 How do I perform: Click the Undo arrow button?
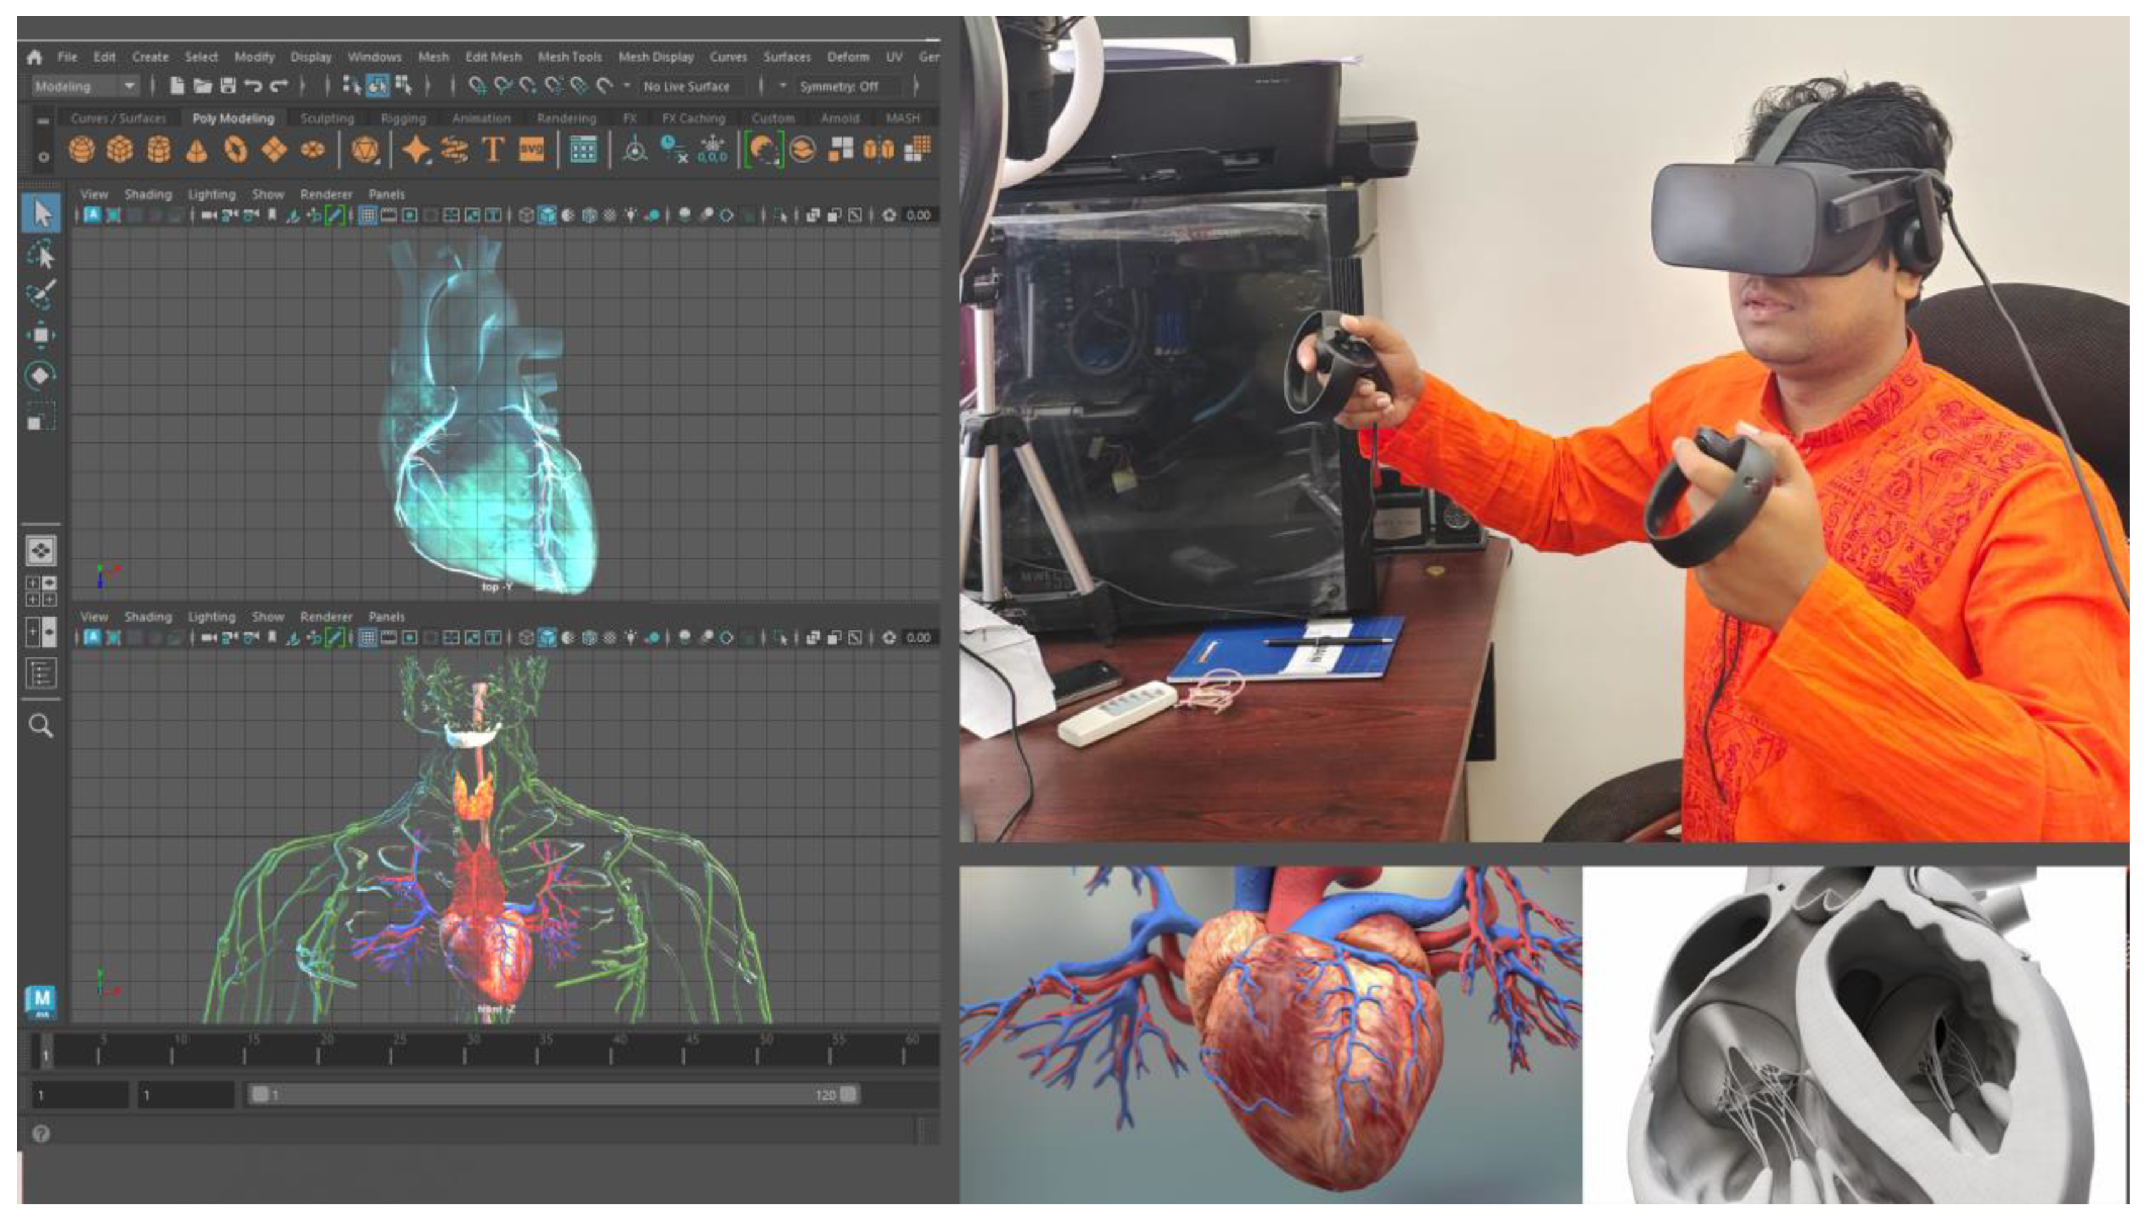coord(253,86)
